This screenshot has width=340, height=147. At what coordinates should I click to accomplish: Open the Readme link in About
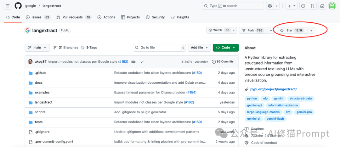(257, 129)
